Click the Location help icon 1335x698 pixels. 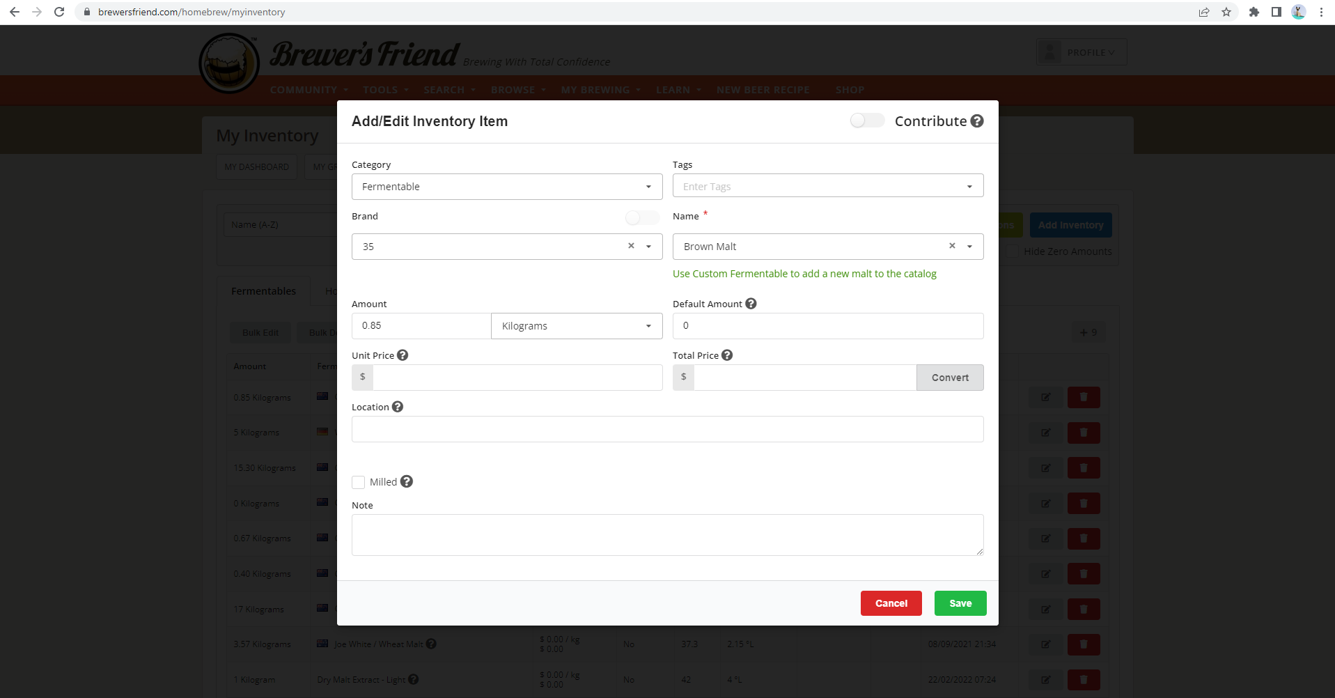398,407
